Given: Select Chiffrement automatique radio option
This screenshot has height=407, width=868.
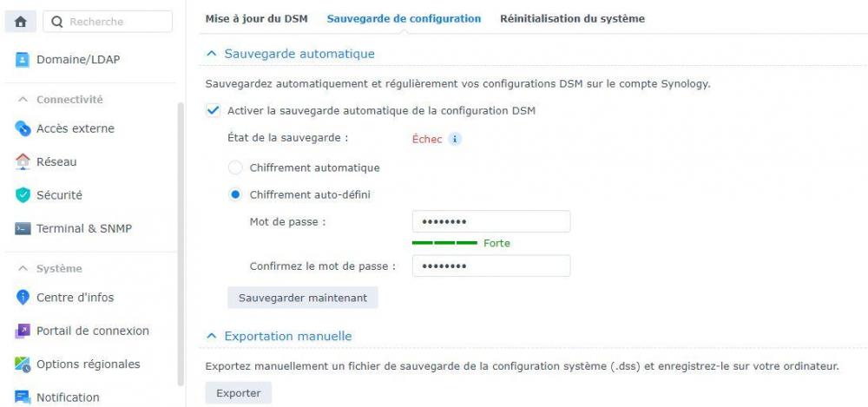Looking at the screenshot, I should point(234,167).
